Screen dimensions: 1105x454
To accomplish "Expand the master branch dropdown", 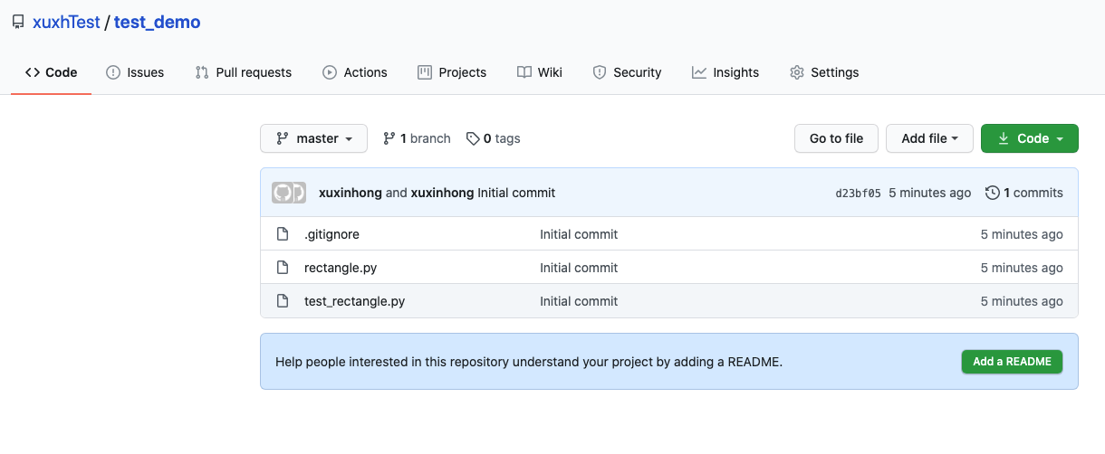I will point(313,138).
